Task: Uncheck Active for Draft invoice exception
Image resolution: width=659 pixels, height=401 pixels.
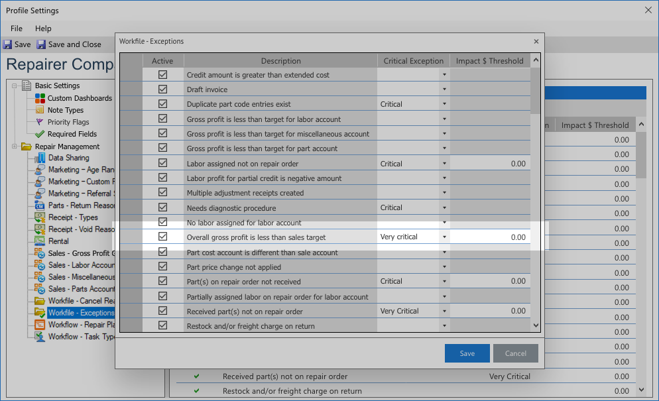Action: tap(162, 89)
